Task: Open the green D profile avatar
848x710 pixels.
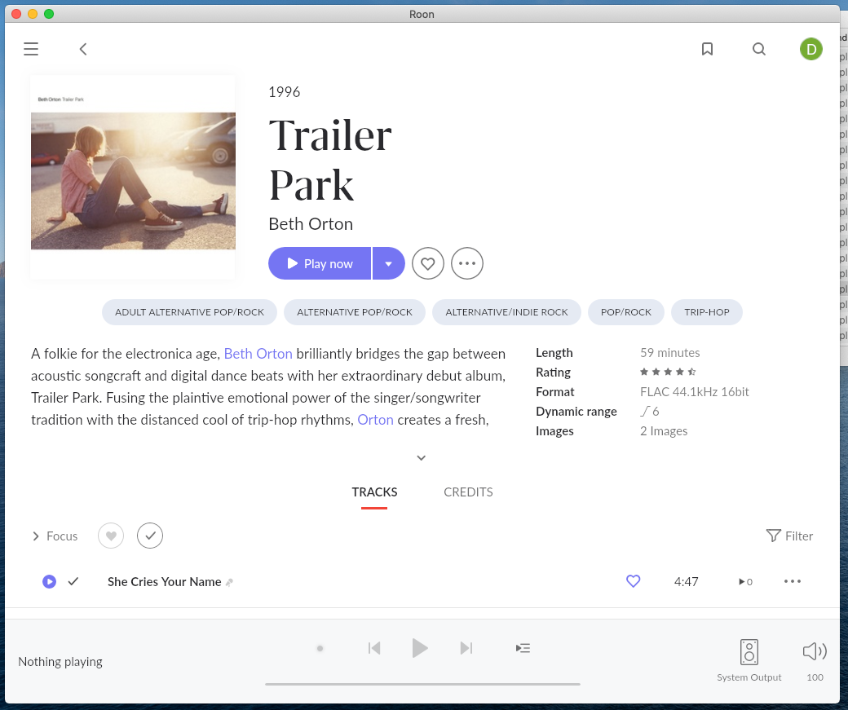Action: click(810, 49)
